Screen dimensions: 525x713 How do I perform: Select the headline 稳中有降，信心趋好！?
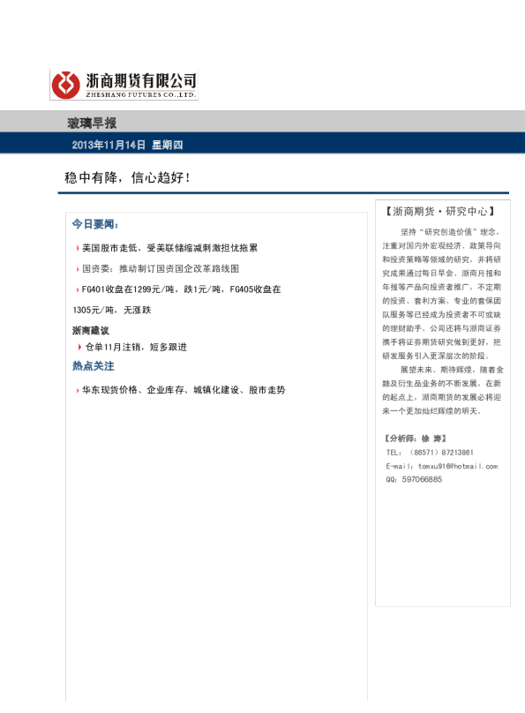pos(127,177)
